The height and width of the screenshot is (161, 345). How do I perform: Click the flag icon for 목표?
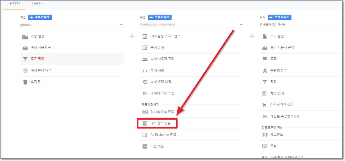click(265, 59)
